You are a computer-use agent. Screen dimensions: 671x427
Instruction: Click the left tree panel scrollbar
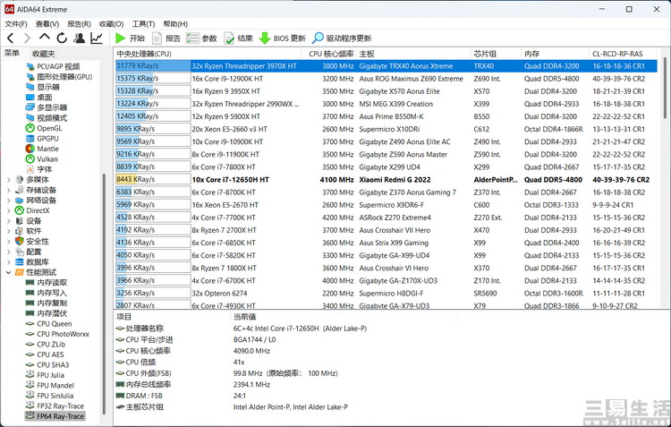(104, 294)
